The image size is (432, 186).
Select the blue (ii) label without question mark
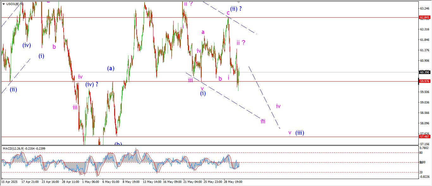coord(13,90)
